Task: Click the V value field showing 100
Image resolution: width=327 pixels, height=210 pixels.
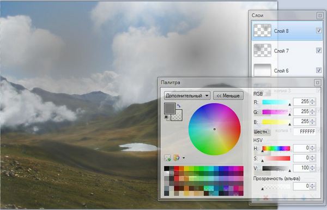Action: click(x=301, y=168)
